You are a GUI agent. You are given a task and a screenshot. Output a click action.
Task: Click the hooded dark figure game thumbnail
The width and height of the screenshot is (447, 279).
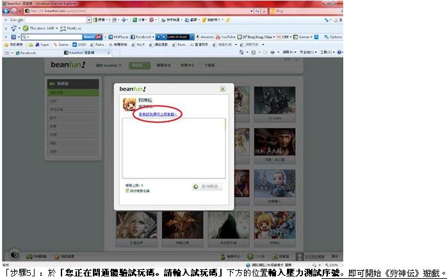coord(229,225)
